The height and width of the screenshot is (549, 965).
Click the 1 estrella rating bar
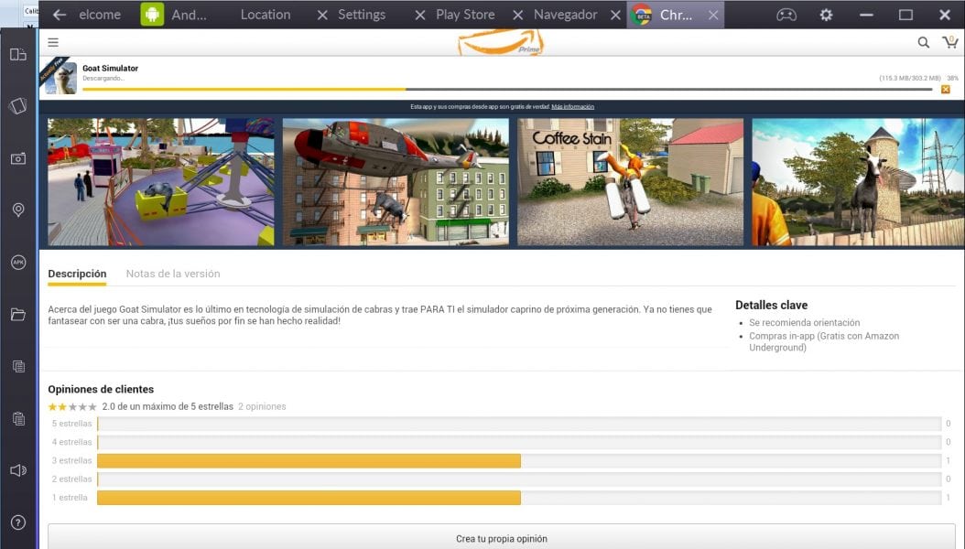pyautogui.click(x=519, y=498)
